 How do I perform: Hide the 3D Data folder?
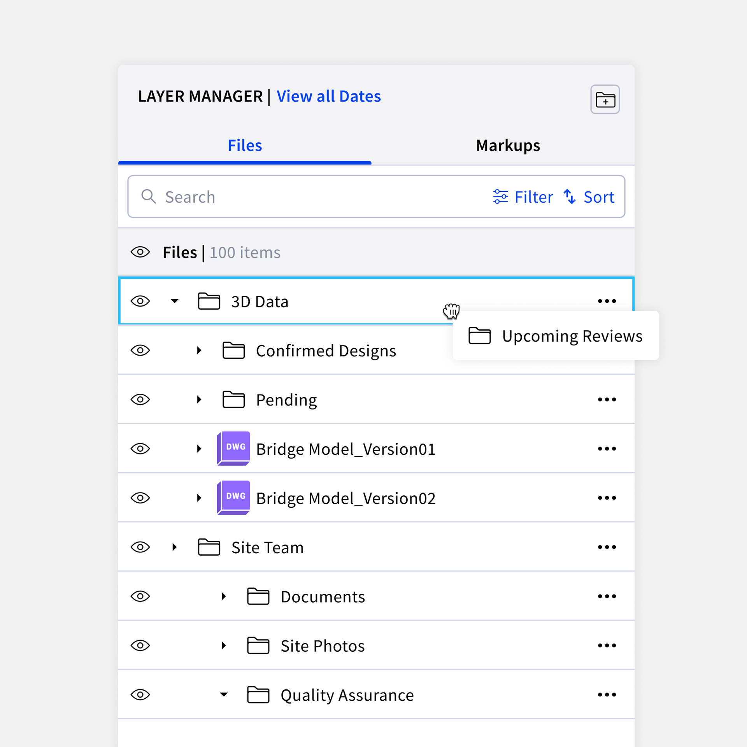coord(140,301)
